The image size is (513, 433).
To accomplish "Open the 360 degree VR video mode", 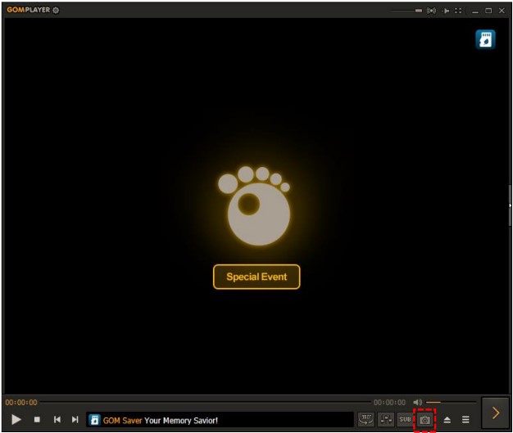I will (365, 419).
